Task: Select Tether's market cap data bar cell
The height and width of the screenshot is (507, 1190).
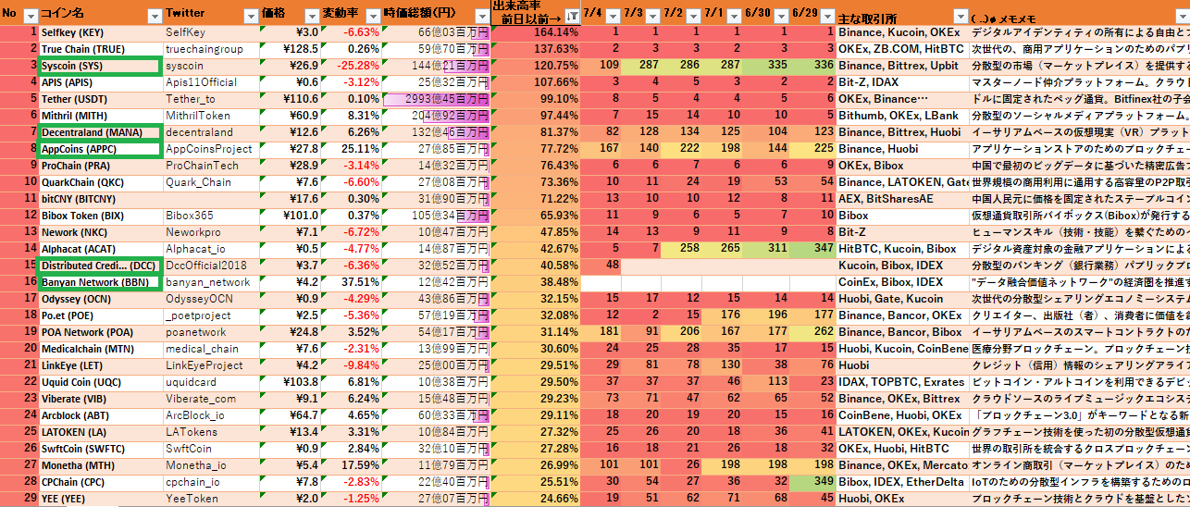Action: (x=436, y=99)
